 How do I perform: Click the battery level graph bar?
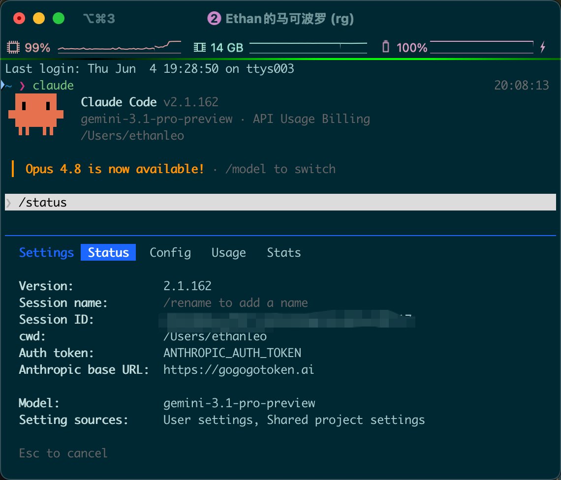coord(482,47)
